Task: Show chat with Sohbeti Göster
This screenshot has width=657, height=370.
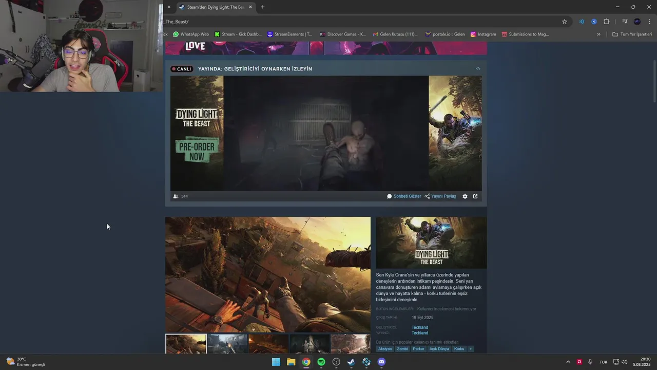Action: point(404,196)
